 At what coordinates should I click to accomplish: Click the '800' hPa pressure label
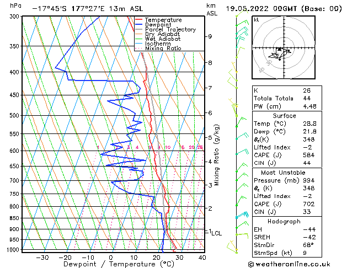[15, 207]
